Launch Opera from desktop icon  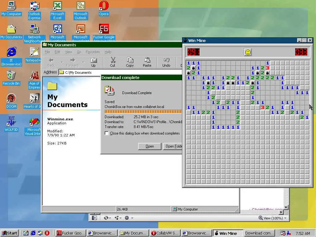104,9
